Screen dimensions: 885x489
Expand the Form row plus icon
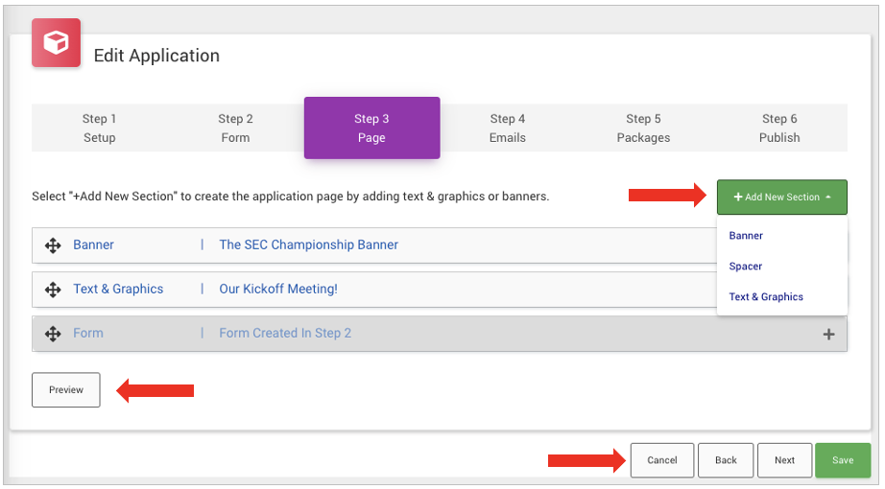pos(828,335)
